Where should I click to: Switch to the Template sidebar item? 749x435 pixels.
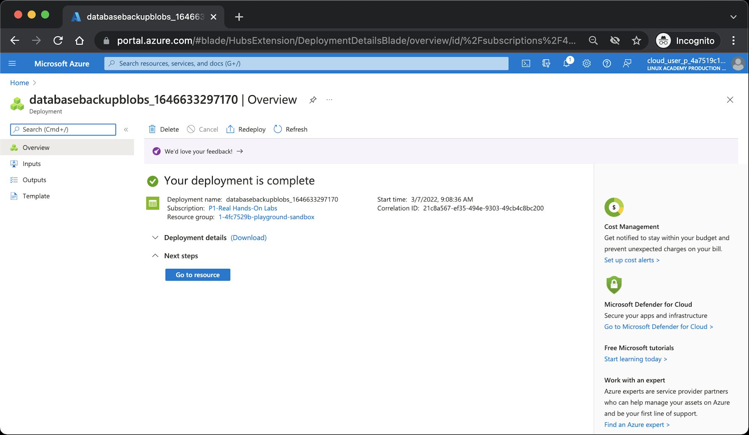(x=36, y=196)
